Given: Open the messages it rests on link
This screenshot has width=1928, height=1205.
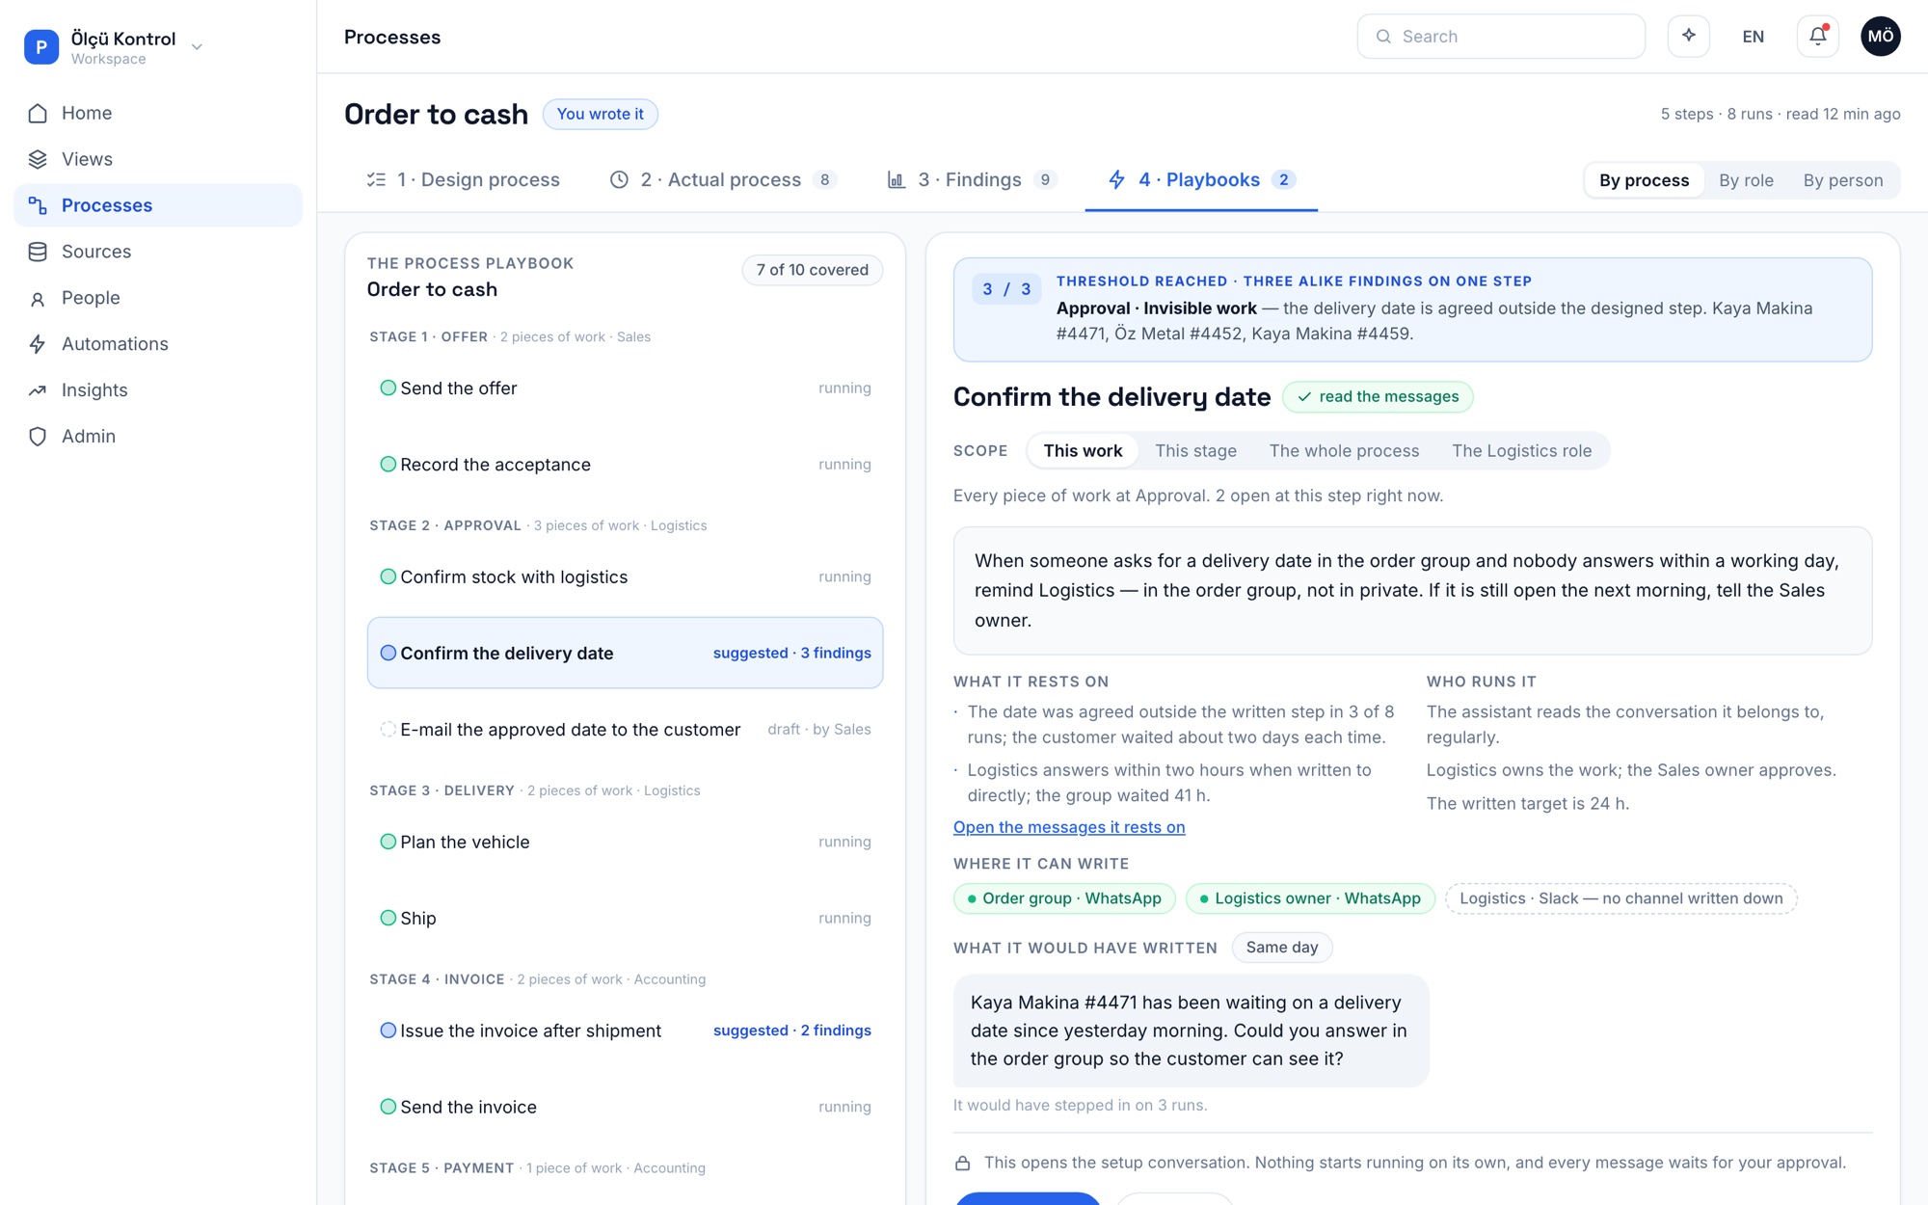Looking at the screenshot, I should pyautogui.click(x=1069, y=827).
